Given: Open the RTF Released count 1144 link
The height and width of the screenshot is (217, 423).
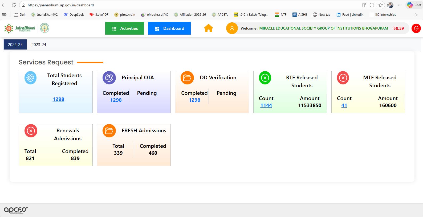Looking at the screenshot, I should [x=266, y=105].
